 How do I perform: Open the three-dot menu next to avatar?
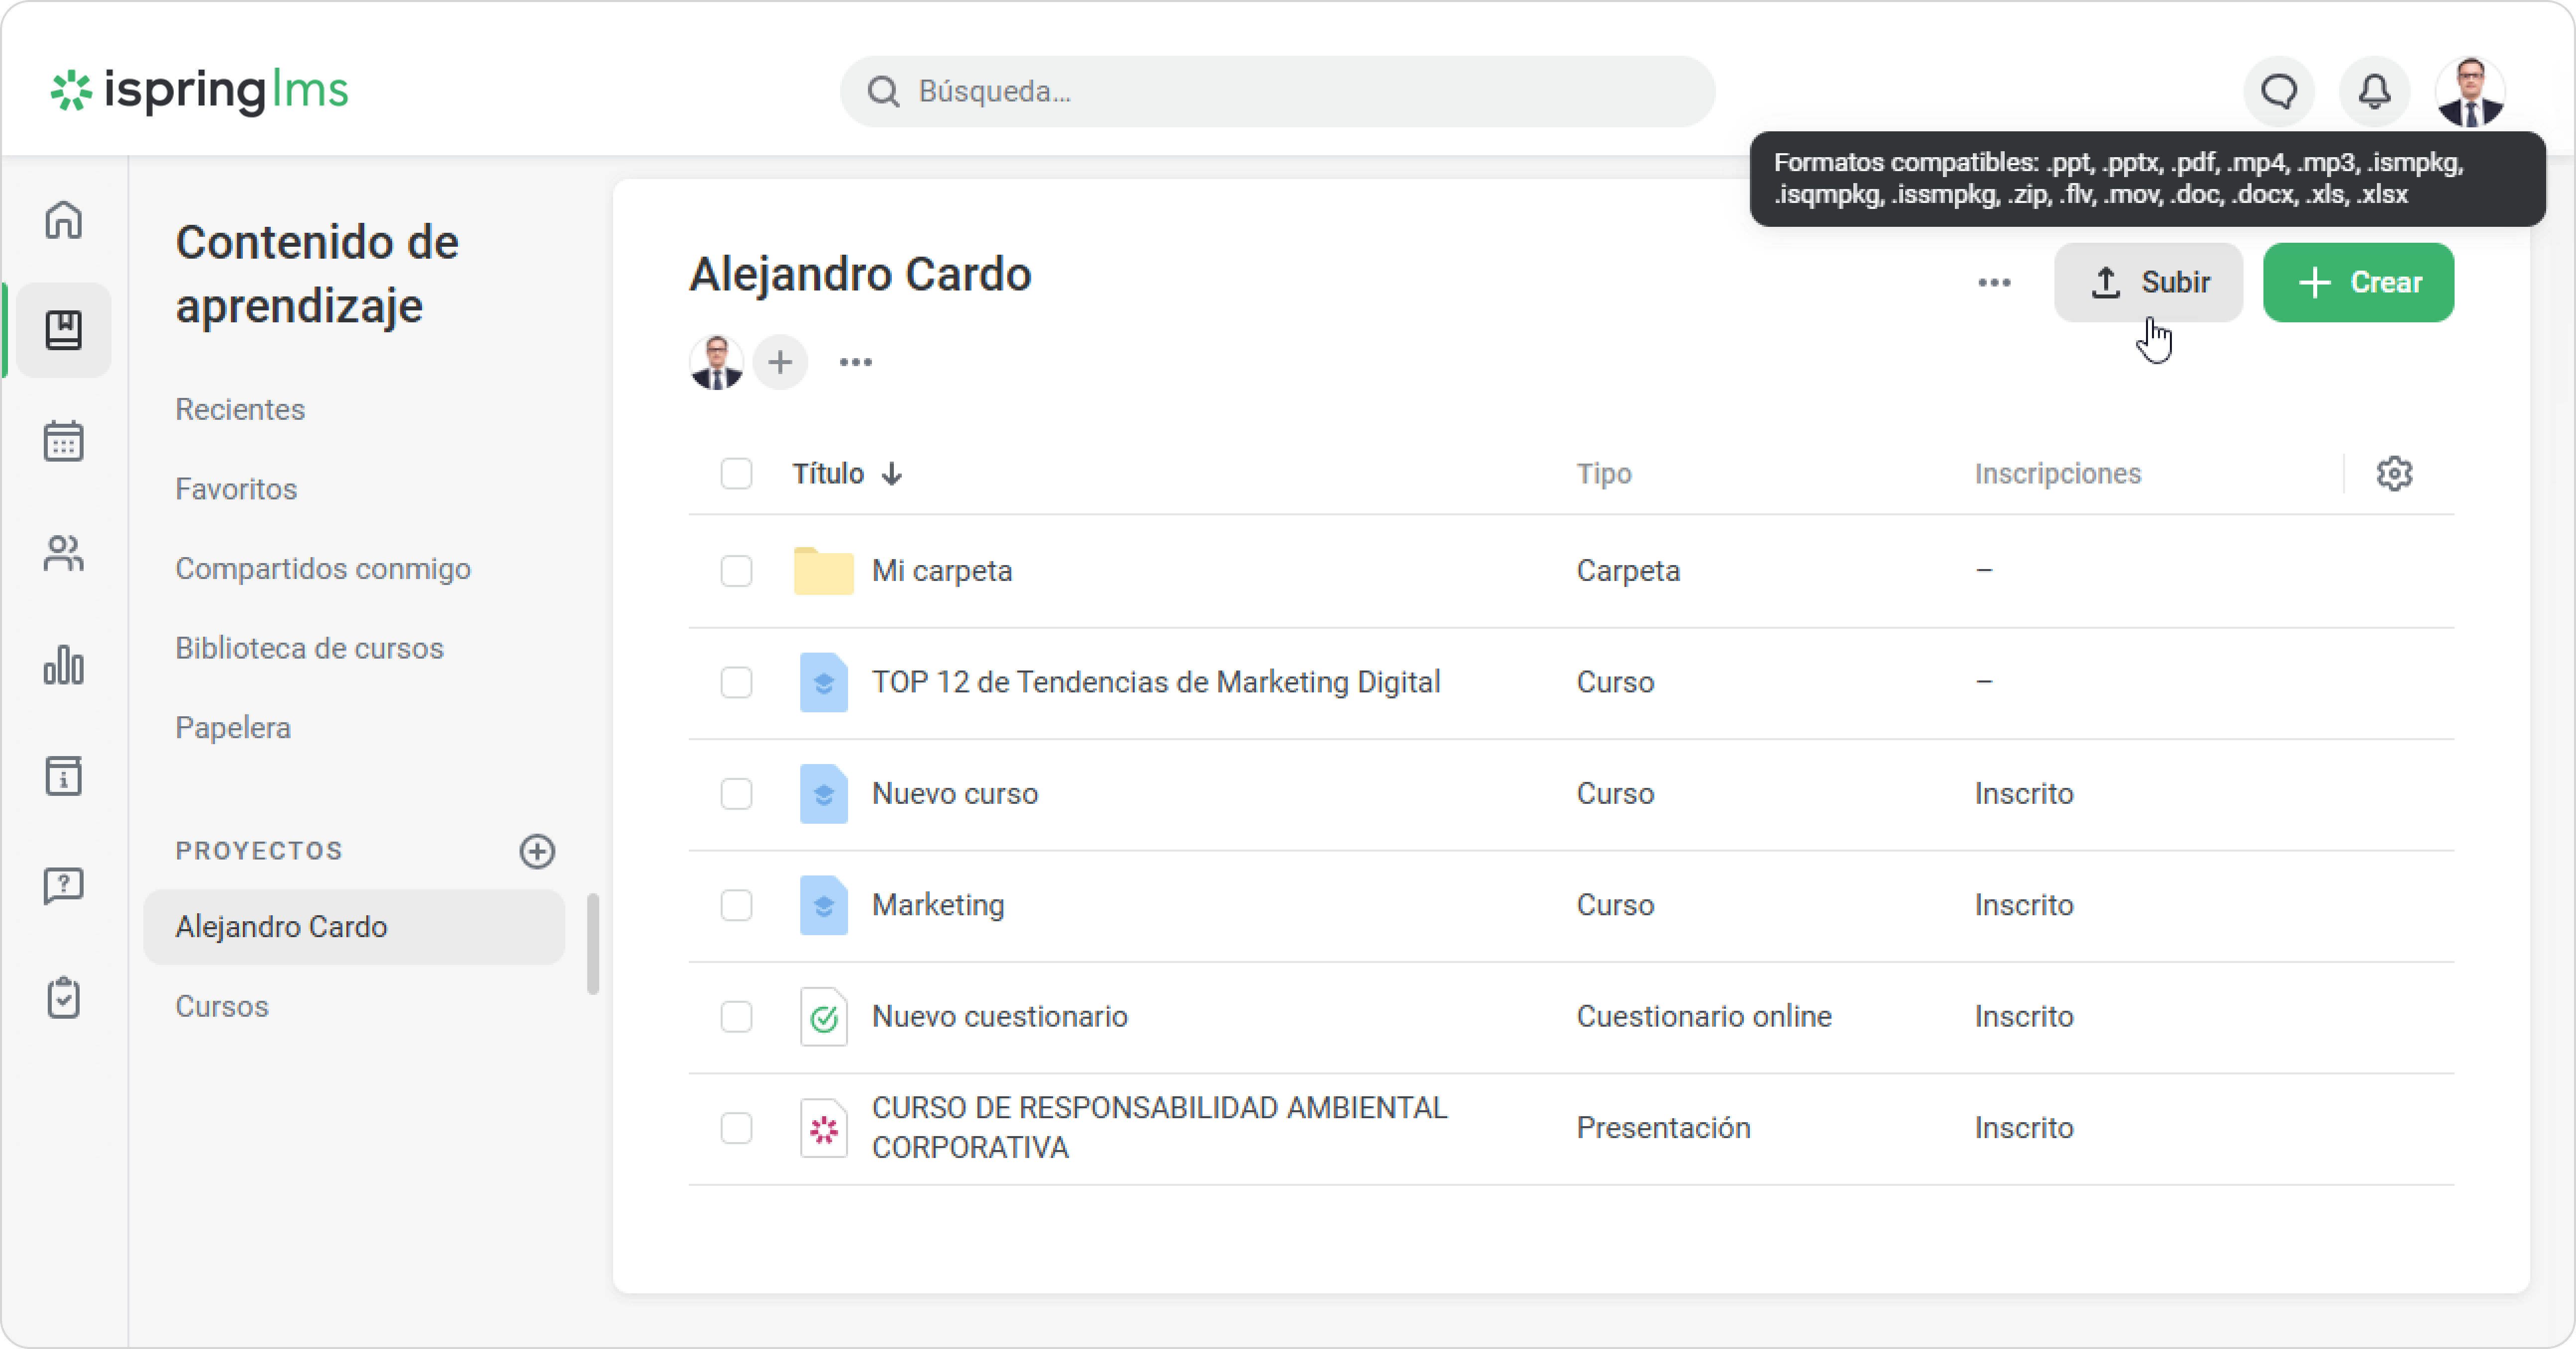[x=855, y=362]
